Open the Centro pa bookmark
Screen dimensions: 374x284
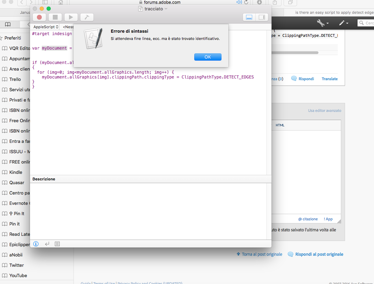pyautogui.click(x=16, y=193)
